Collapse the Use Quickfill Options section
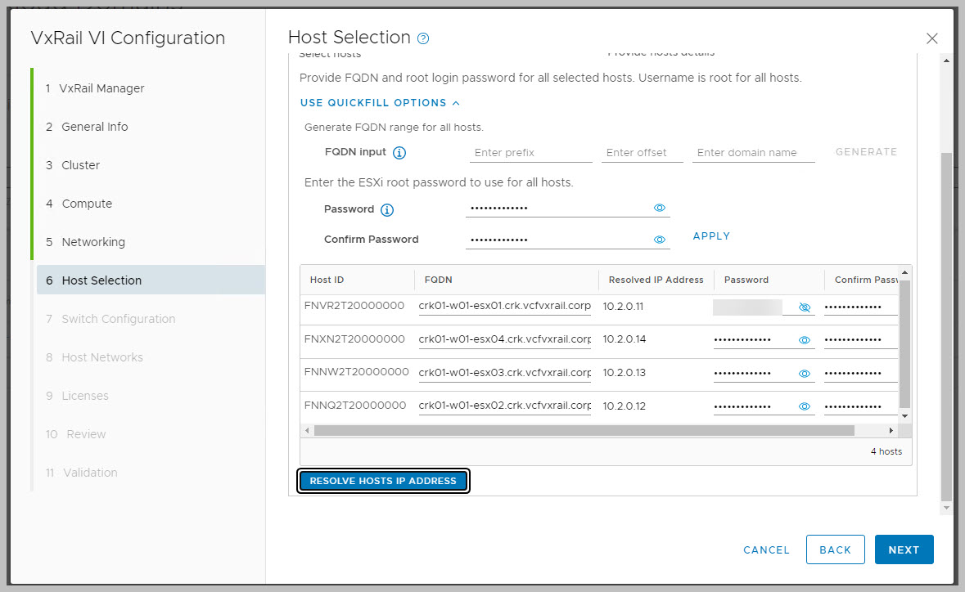This screenshot has width=965, height=592. click(380, 103)
